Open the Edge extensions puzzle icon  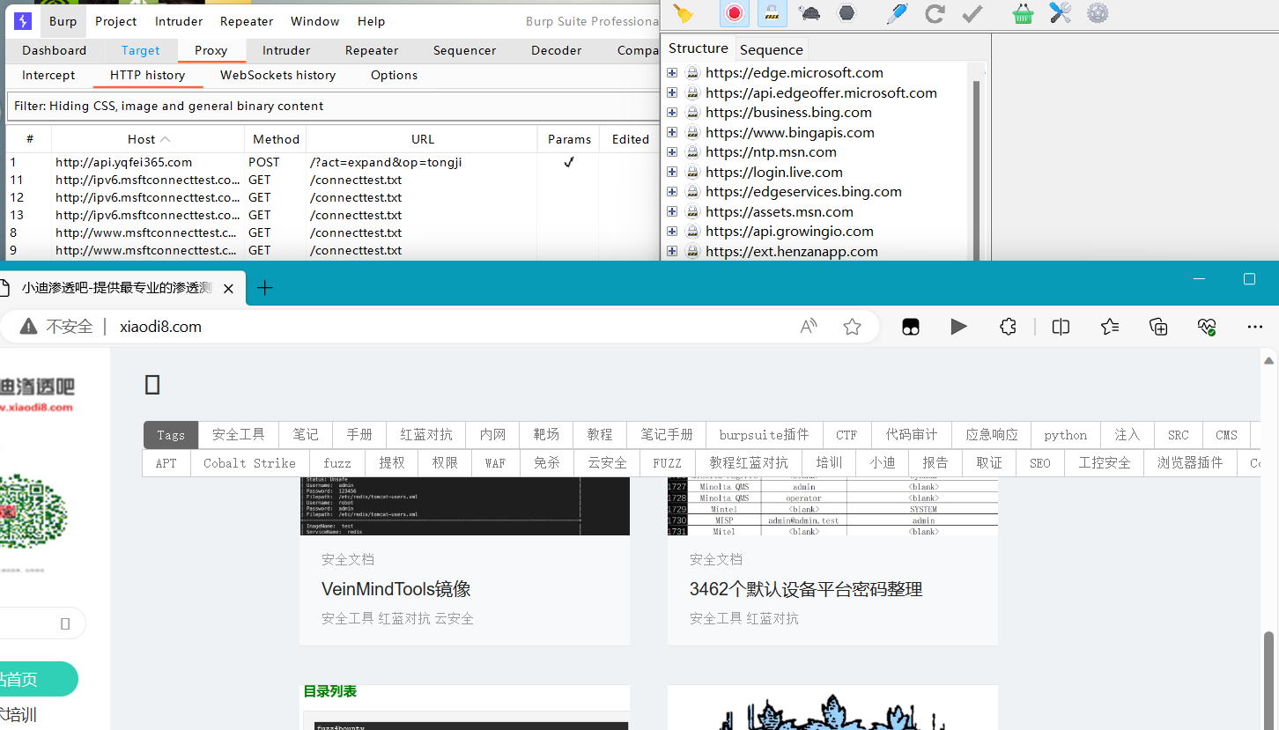pyautogui.click(x=1008, y=327)
